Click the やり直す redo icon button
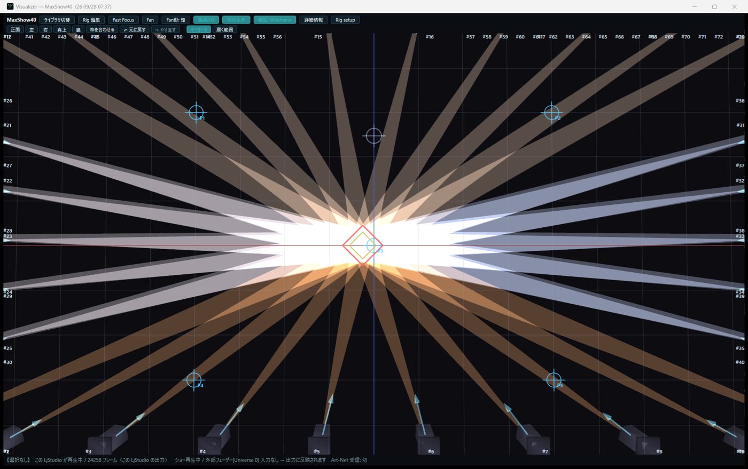 [x=166, y=29]
